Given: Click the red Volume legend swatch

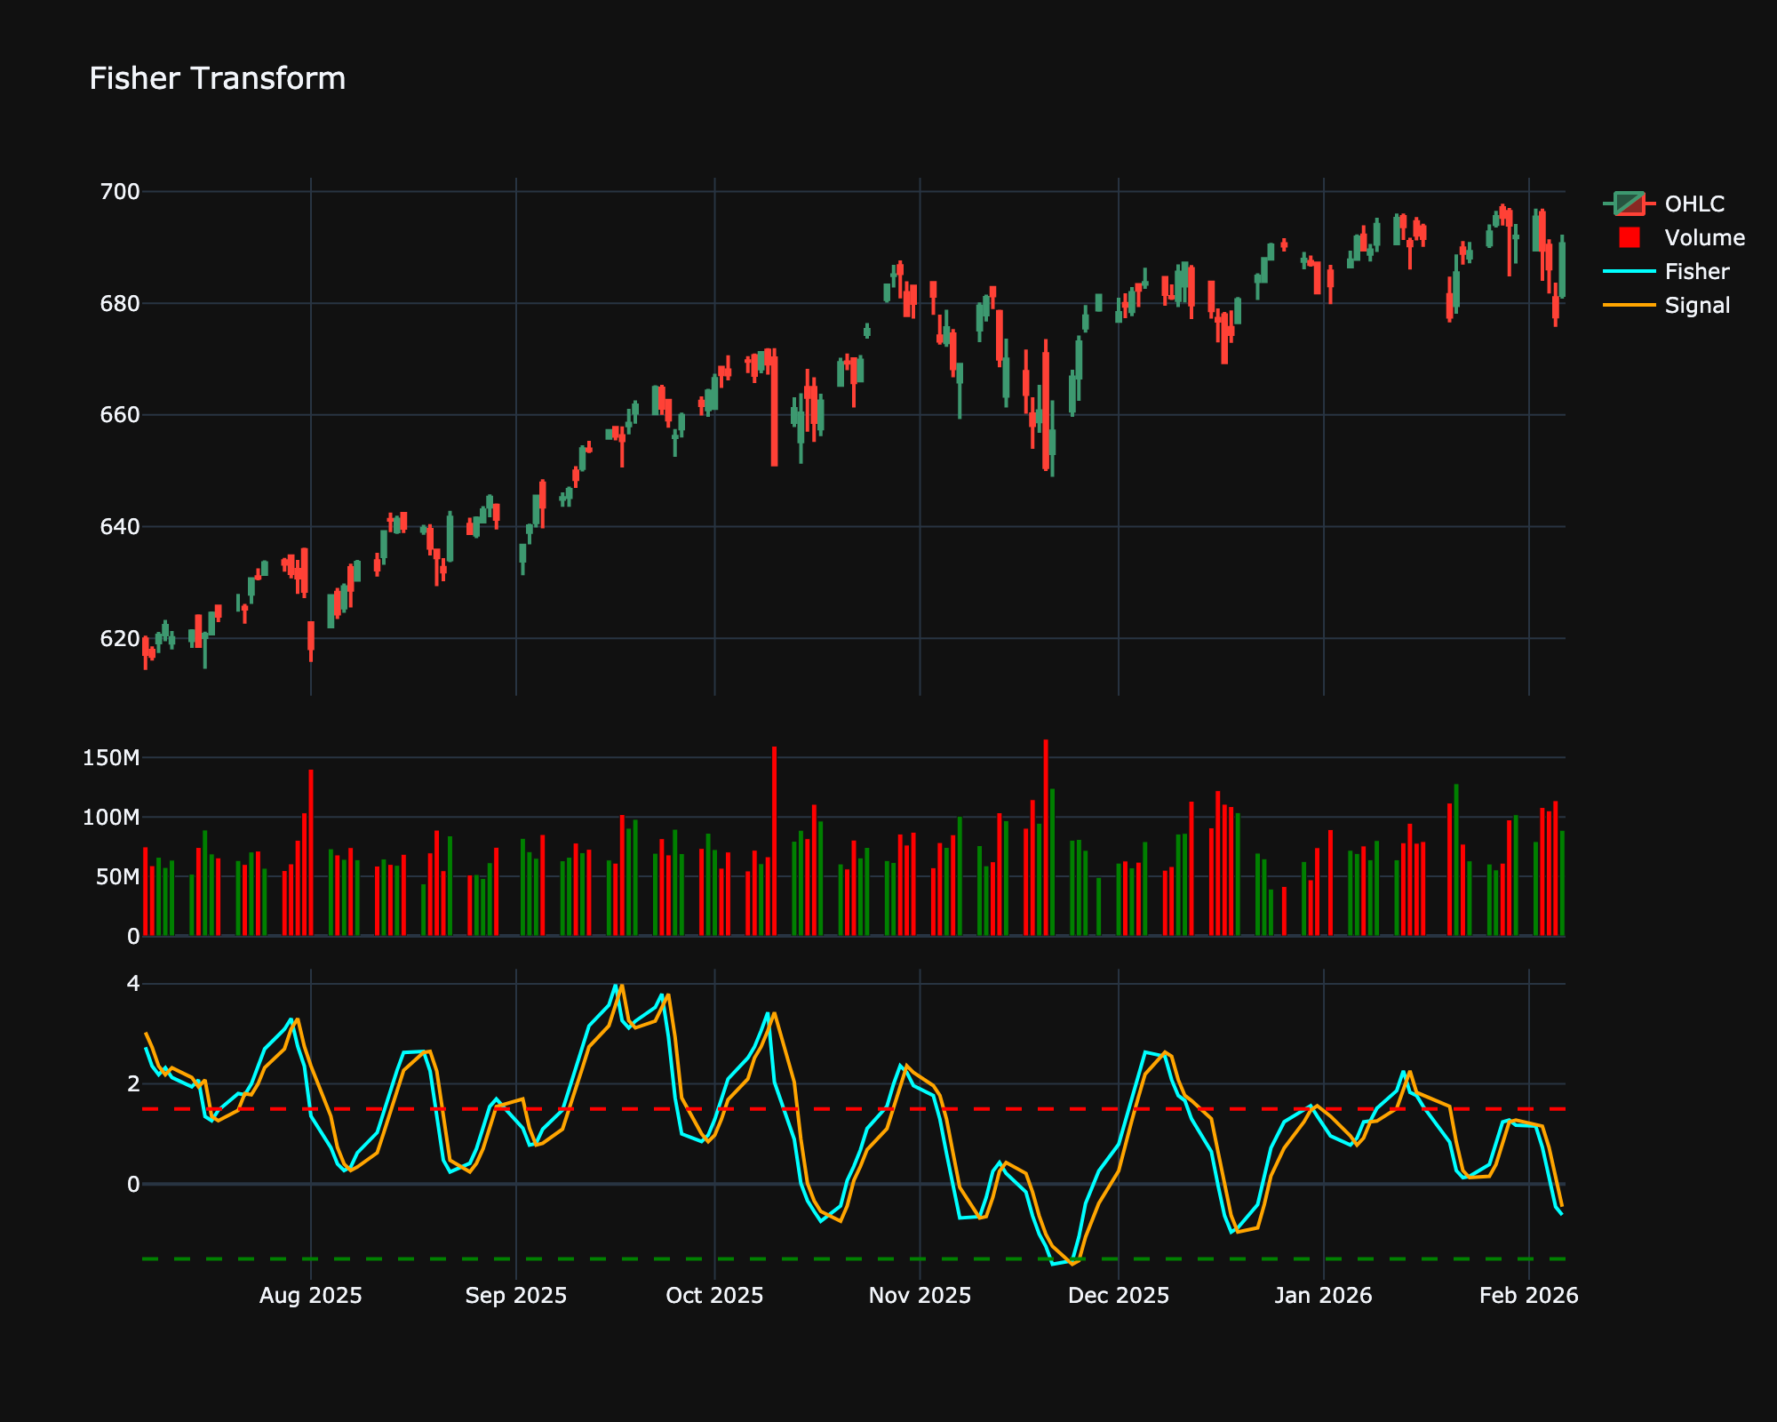Looking at the screenshot, I should 1629,237.
